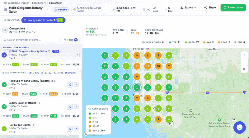Zoom out on the map

pyautogui.click(x=244, y=62)
